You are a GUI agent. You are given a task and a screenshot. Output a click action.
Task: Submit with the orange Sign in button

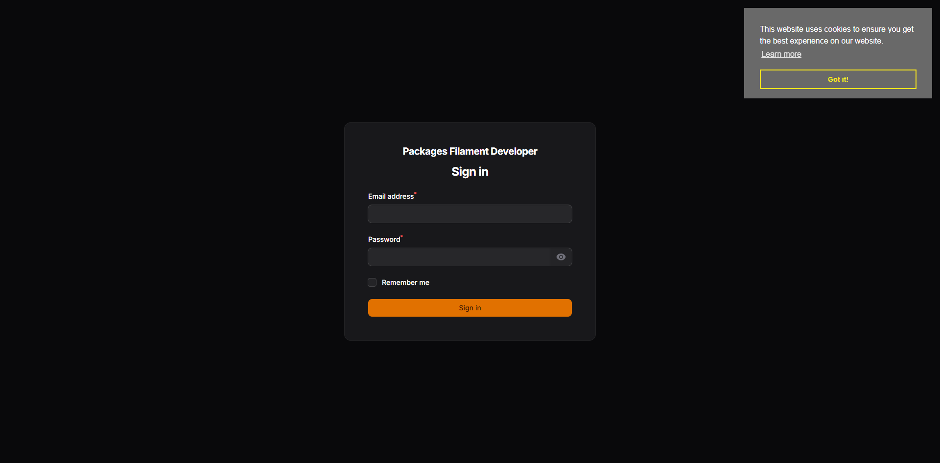(x=470, y=308)
